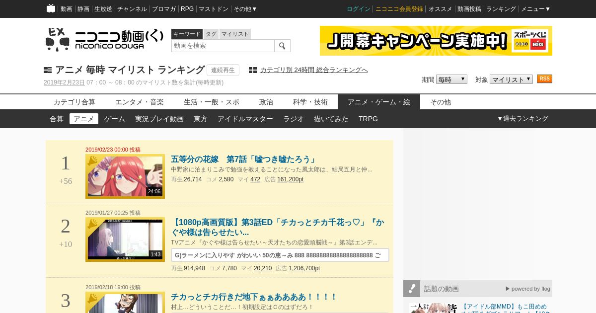The width and height of the screenshot is (596, 313).
Task: Click the 話題の動画 exclamation icon
Action: 412,289
